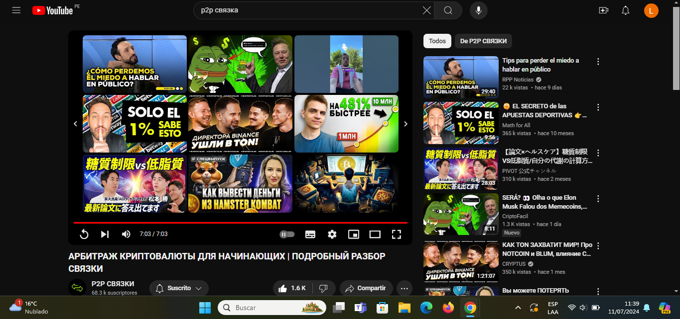Enter full screen mode
Viewport: 680px width, 319px height.
pyautogui.click(x=397, y=234)
